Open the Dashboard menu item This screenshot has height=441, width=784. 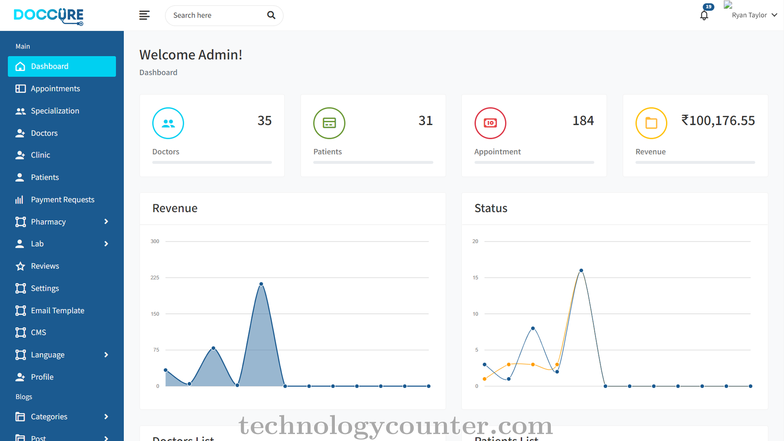(62, 67)
